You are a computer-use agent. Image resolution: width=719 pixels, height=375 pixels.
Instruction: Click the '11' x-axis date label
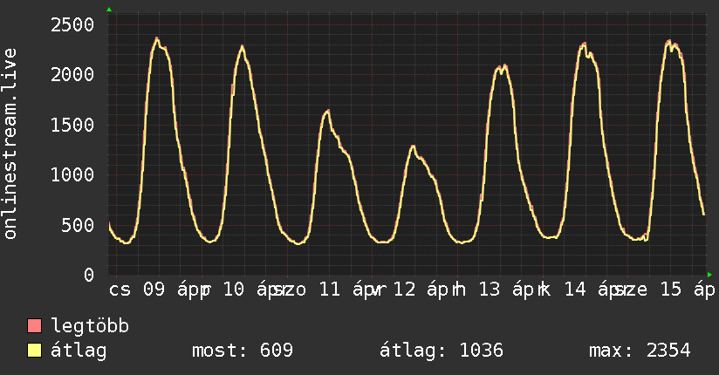(x=329, y=290)
